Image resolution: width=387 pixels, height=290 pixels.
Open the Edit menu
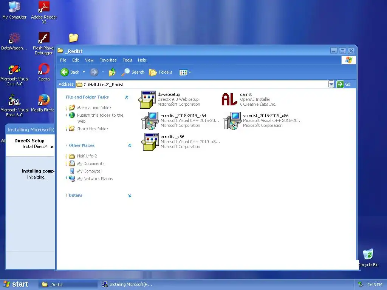(x=76, y=60)
